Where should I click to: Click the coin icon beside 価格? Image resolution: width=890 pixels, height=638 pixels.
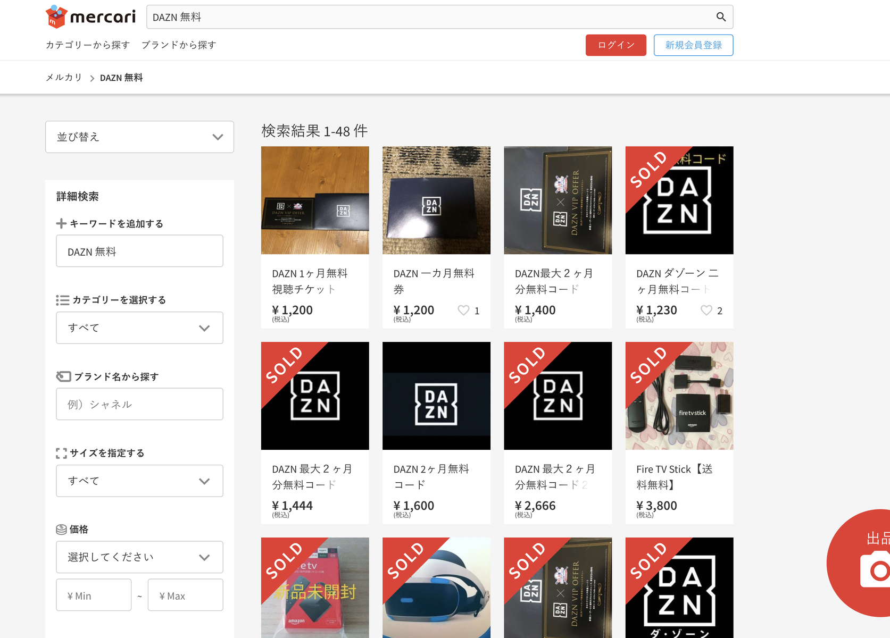click(x=61, y=530)
